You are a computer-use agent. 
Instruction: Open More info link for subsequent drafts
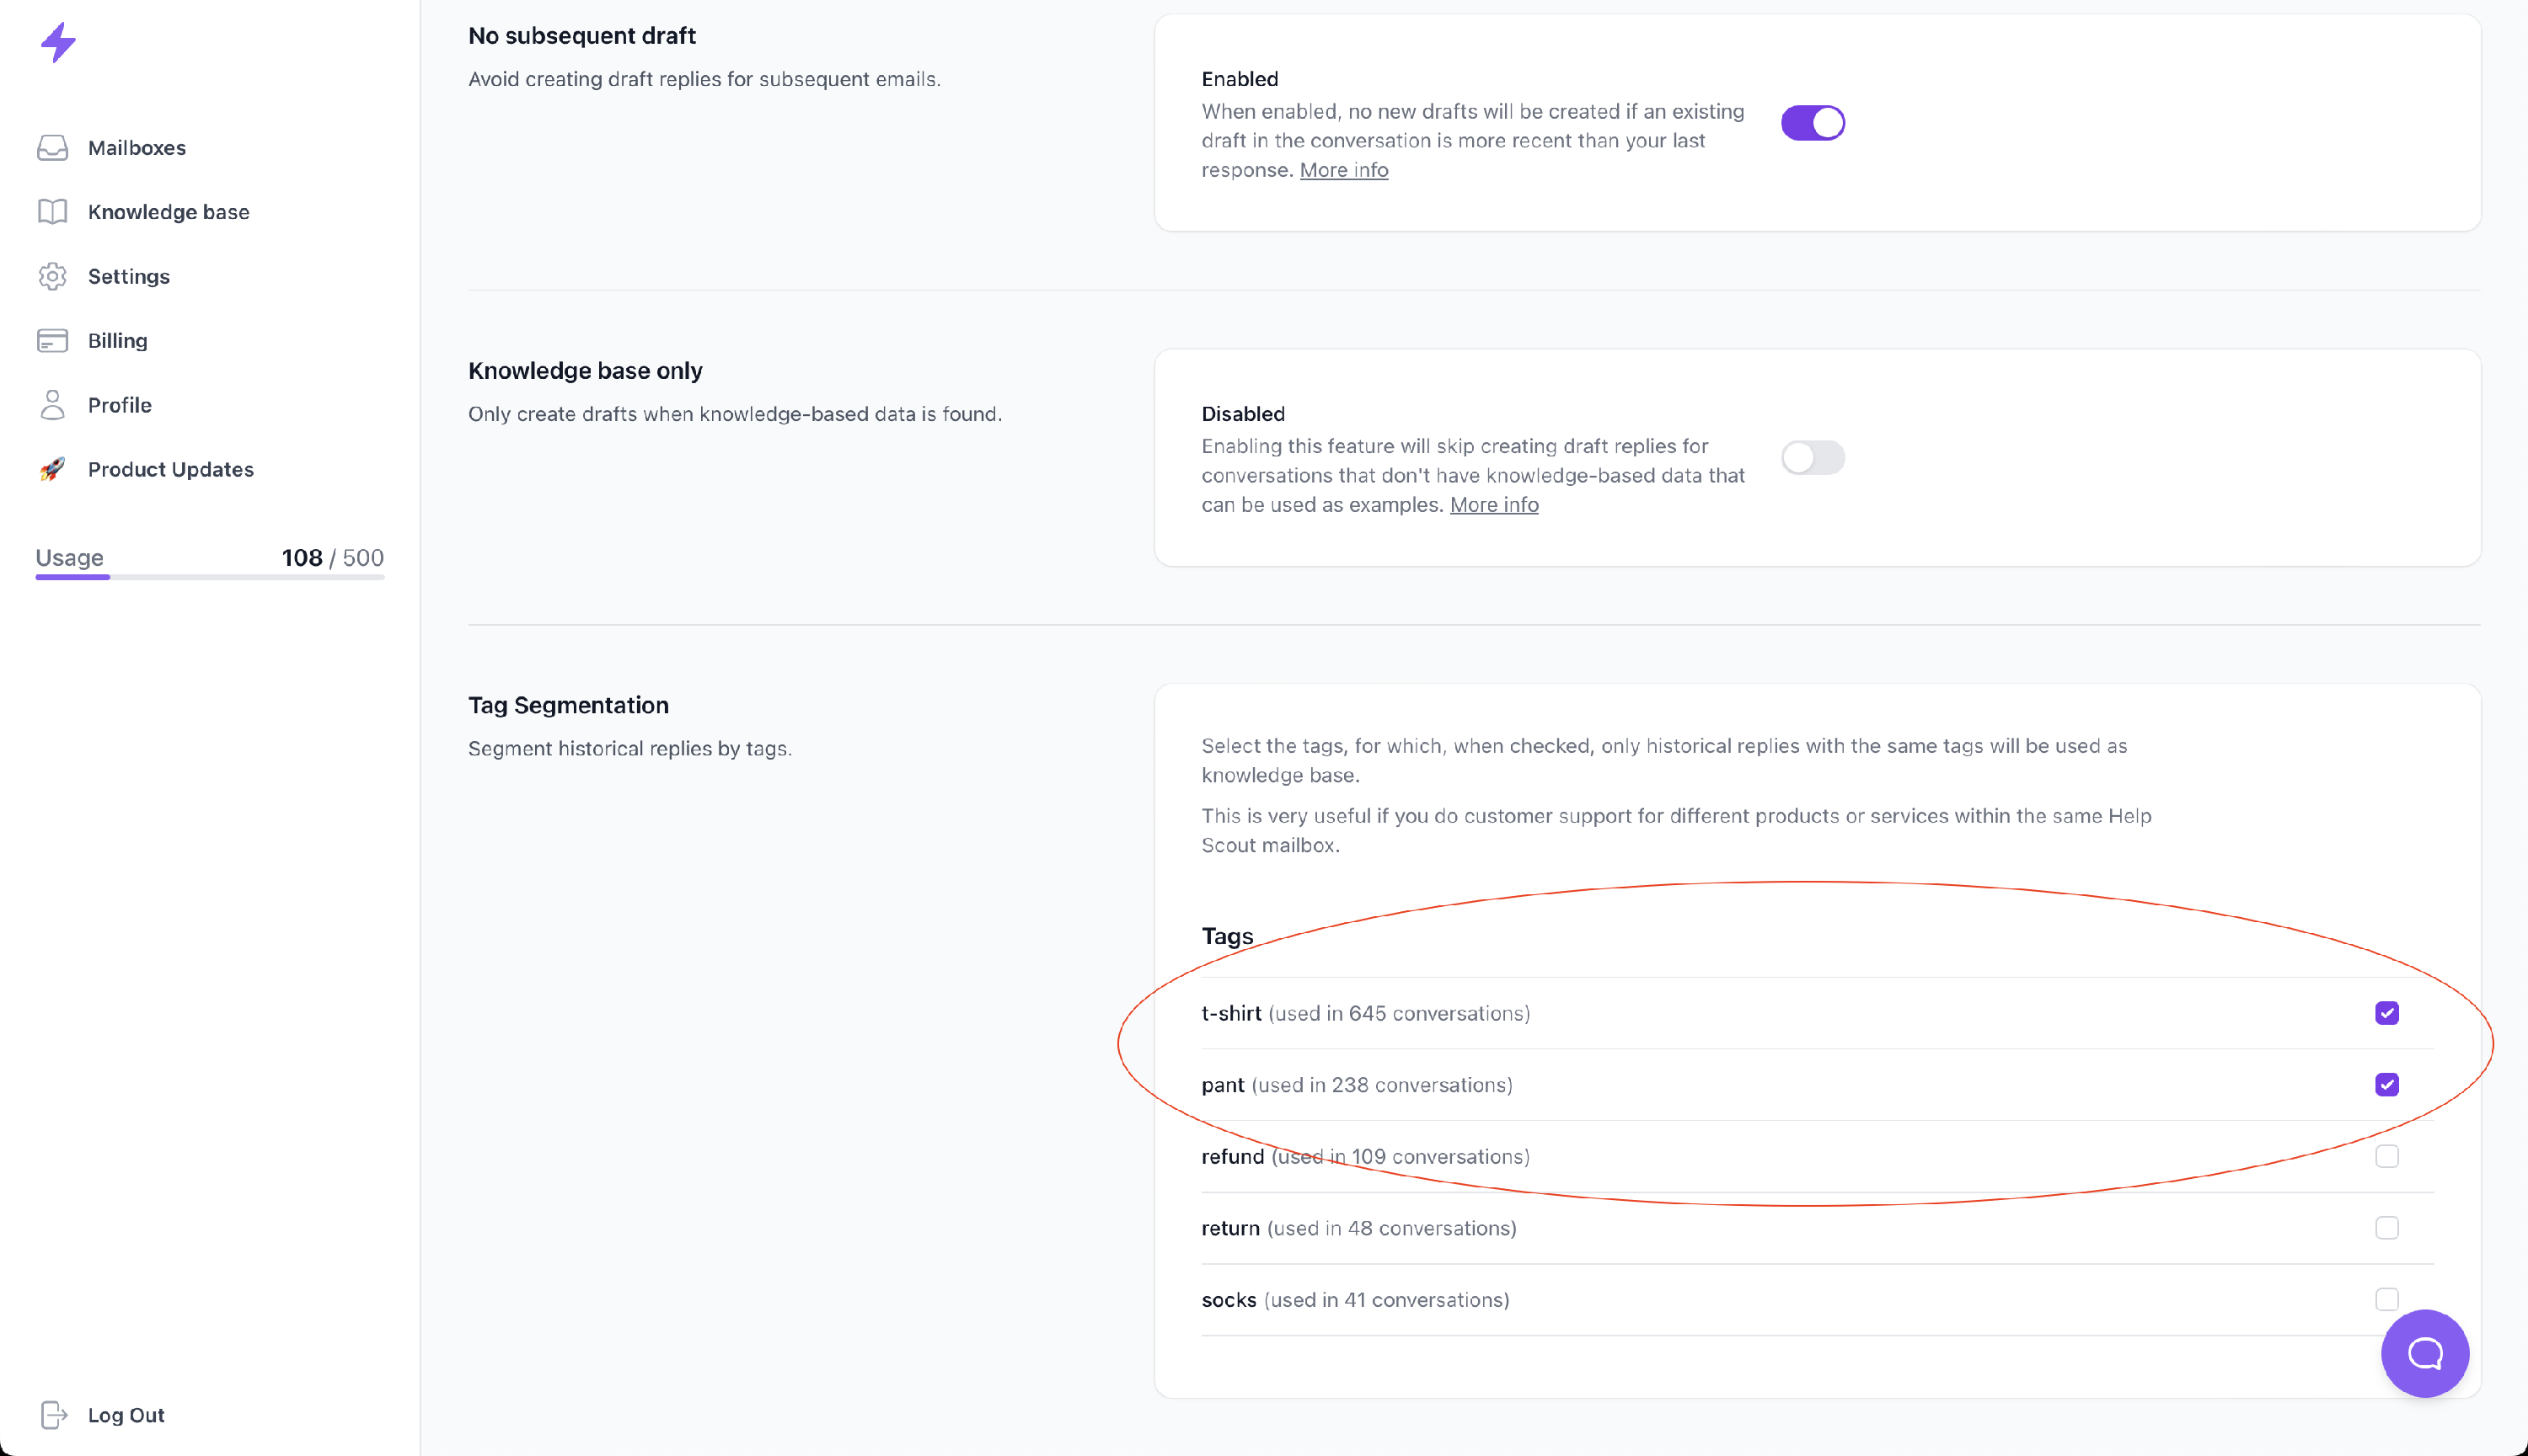(1343, 170)
